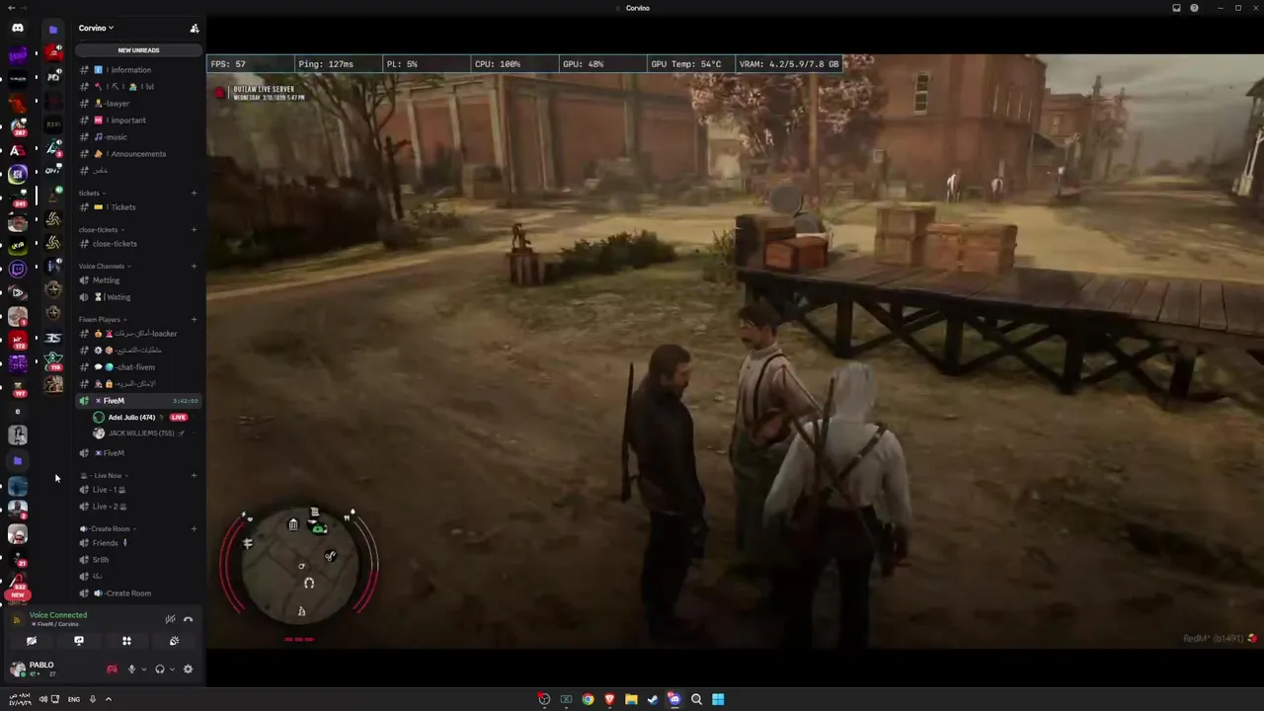The height and width of the screenshot is (711, 1264).
Task: Join the Sr8h voice channel
Action: (x=138, y=560)
